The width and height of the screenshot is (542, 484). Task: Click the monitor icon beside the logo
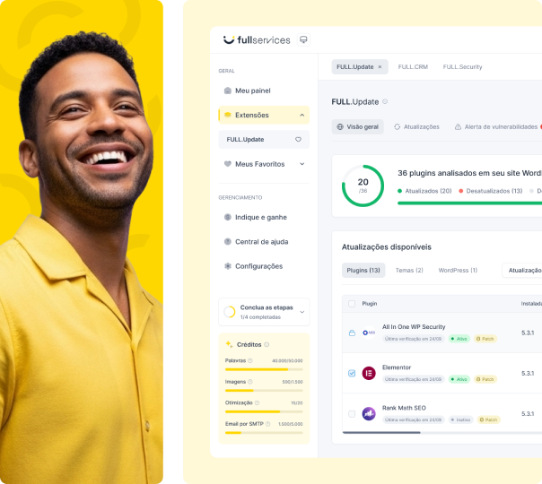pos(303,39)
